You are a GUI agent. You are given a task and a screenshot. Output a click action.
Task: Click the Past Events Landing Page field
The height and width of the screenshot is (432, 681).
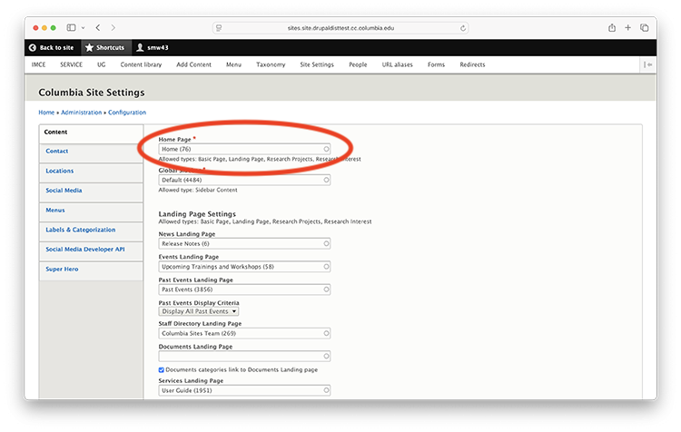coord(244,290)
